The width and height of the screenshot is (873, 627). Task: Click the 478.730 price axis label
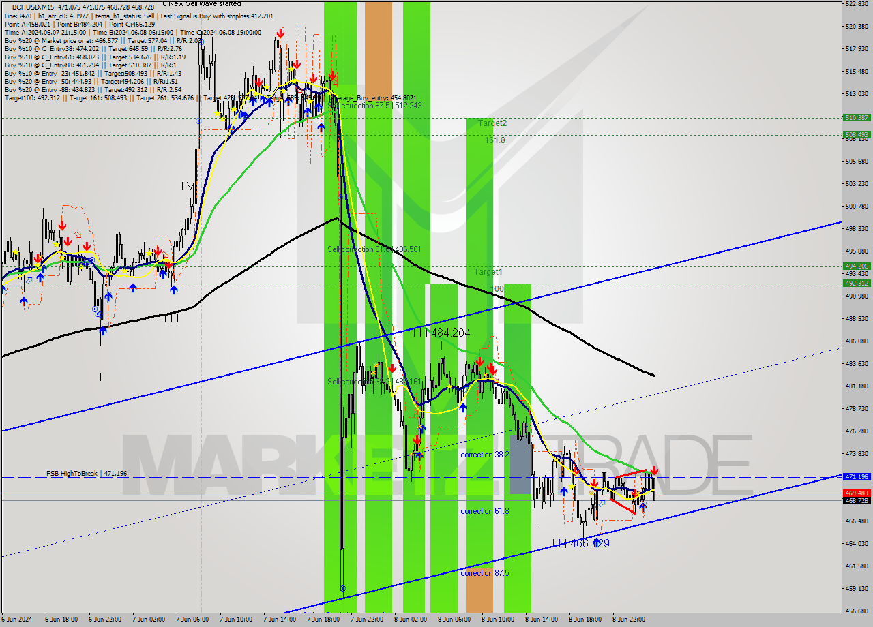click(x=857, y=408)
